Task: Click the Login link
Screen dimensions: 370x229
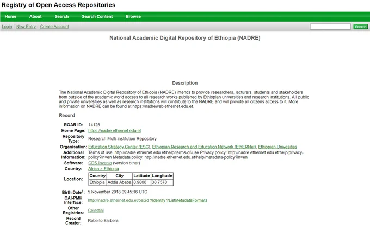Action: pyautogui.click(x=7, y=27)
